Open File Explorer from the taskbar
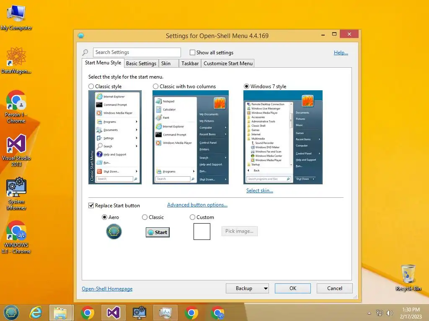Viewport: 429px width, 321px height. [61, 313]
